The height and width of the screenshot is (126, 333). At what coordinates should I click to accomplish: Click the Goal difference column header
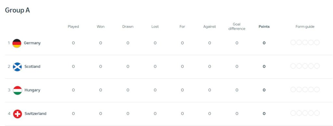(x=237, y=27)
